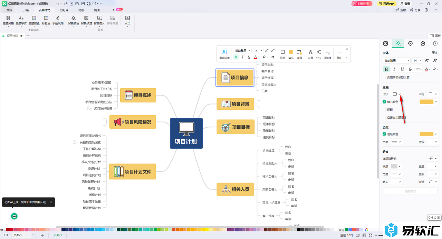442x239 pixels.
Task: Click the undo arrow in the title bar
Action: [58, 3]
